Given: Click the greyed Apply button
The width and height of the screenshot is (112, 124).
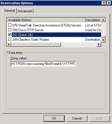Looking at the screenshot, I should pos(99,118).
